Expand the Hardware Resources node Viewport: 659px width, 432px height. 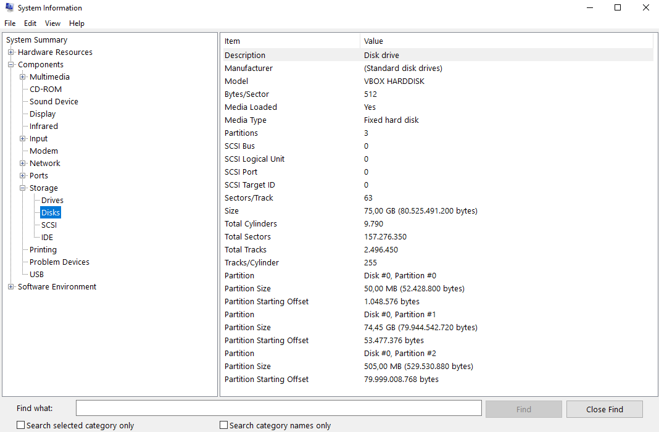(x=10, y=52)
